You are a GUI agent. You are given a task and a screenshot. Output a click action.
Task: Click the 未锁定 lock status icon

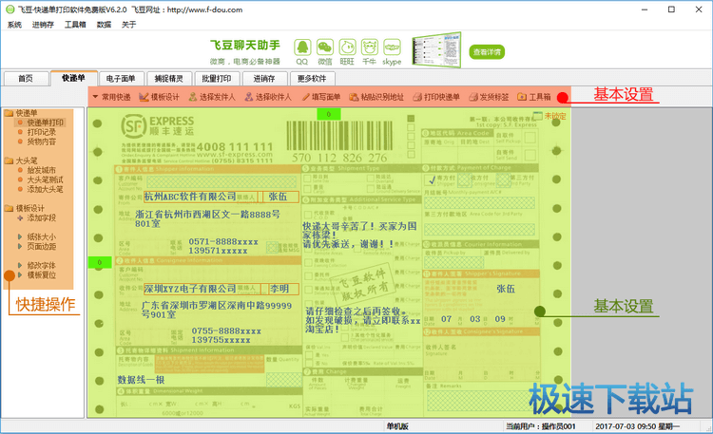538,116
